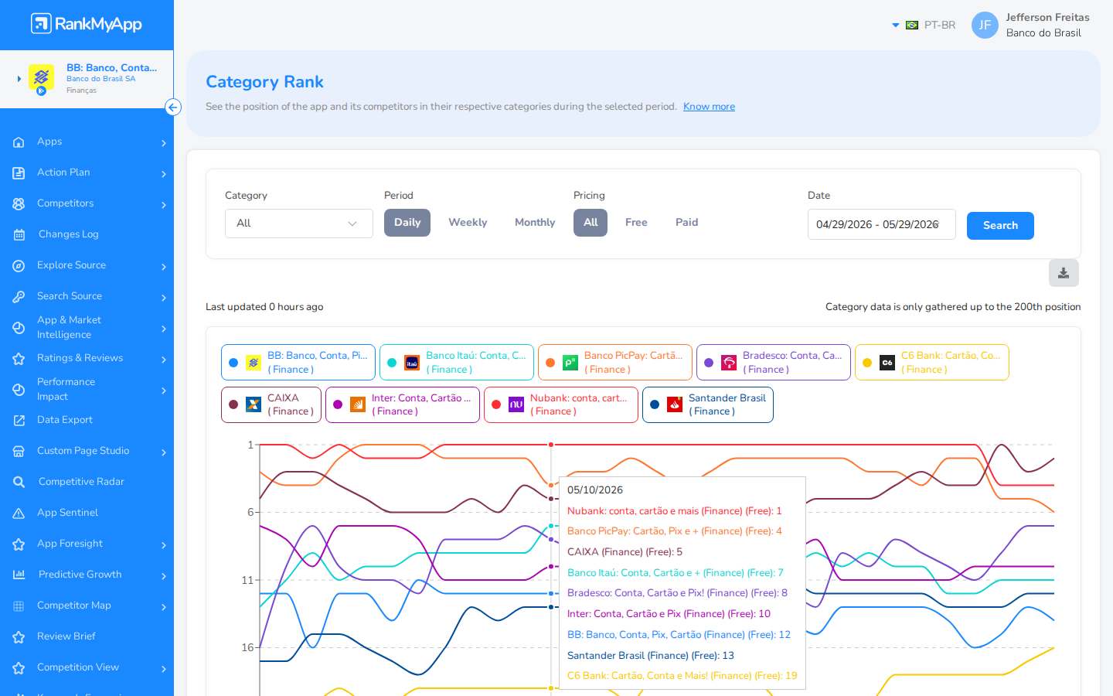This screenshot has height=696, width=1113.
Task: Click the Predictive Growth chart icon
Action: (x=19, y=575)
